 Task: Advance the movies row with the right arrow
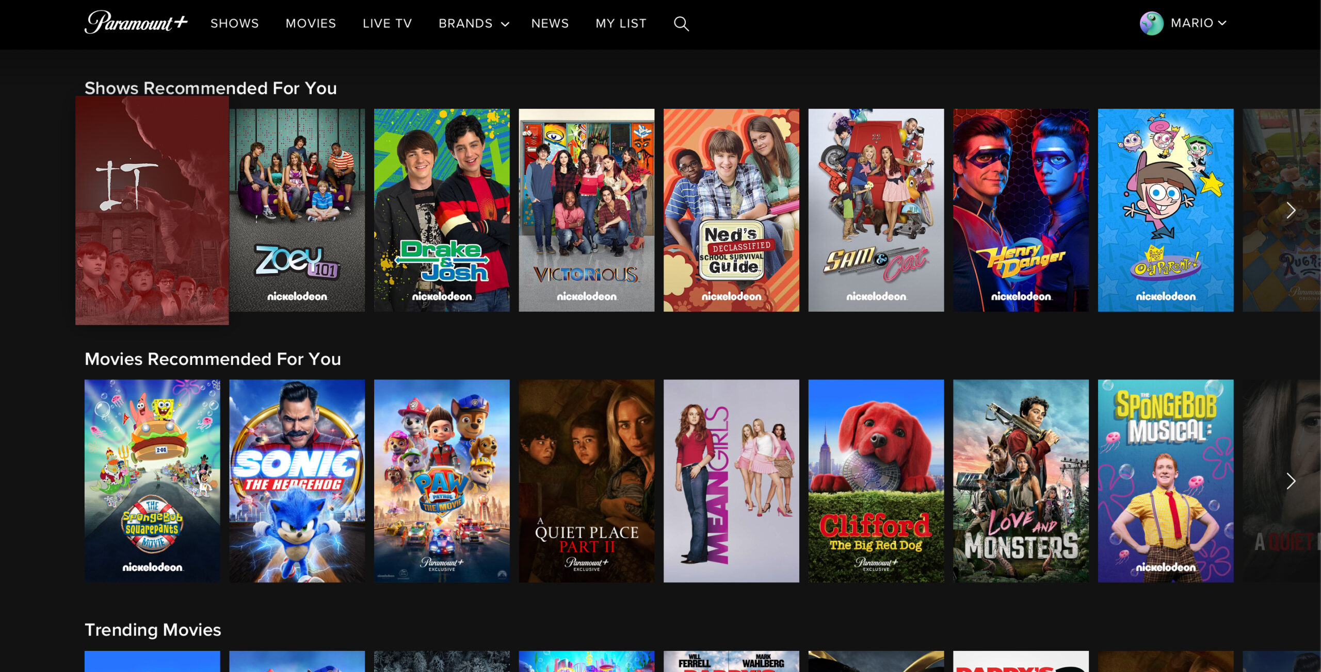tap(1291, 481)
